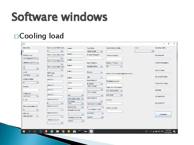
Task: Open taskbar search magnifier icon
Action: [29, 131]
